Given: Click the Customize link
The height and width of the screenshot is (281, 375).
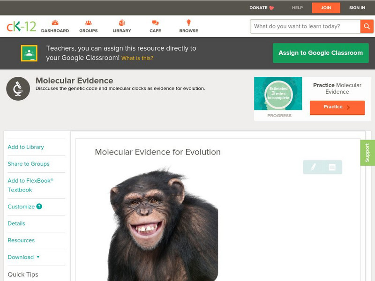Looking at the screenshot, I should pyautogui.click(x=21, y=207).
